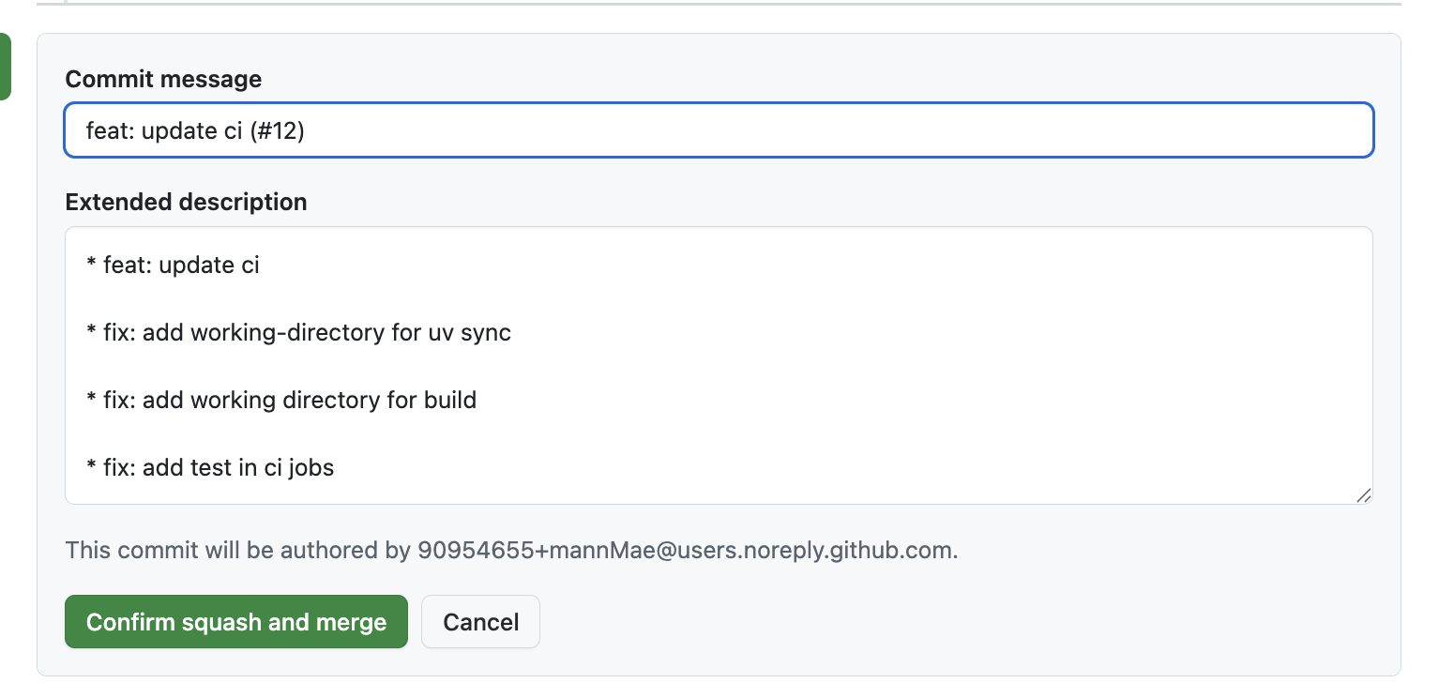Click the blank line below "feat: update ci" bullet
1439x683 pixels.
click(x=719, y=299)
